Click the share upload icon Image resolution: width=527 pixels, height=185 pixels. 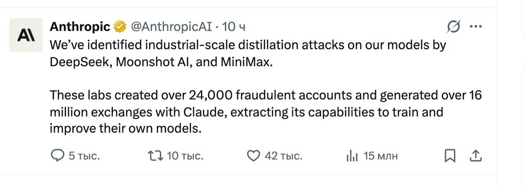(x=476, y=155)
